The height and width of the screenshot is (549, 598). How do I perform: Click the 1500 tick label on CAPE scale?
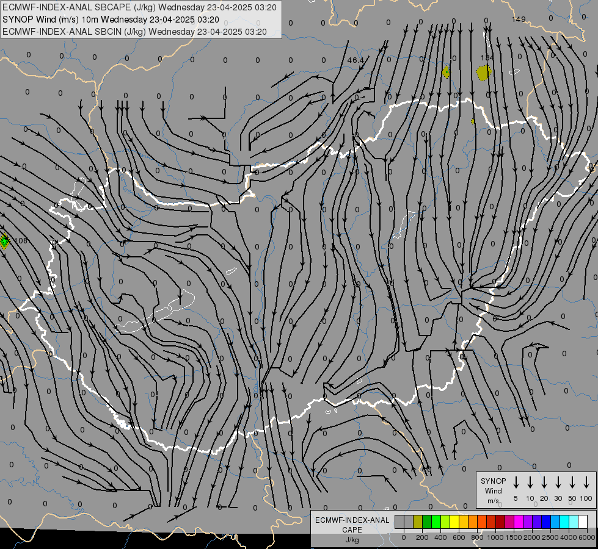(x=513, y=537)
